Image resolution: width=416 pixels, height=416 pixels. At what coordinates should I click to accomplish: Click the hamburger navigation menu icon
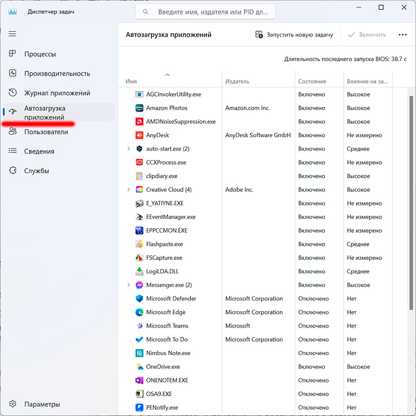pos(12,34)
